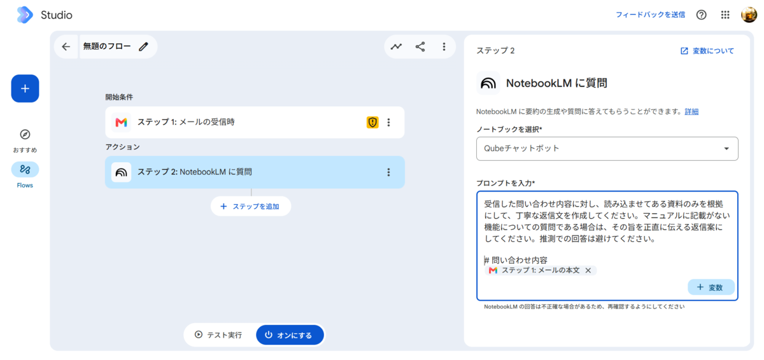Send feedback via フィードバックを送信
Image resolution: width=764 pixels, height=360 pixels.
pos(650,15)
